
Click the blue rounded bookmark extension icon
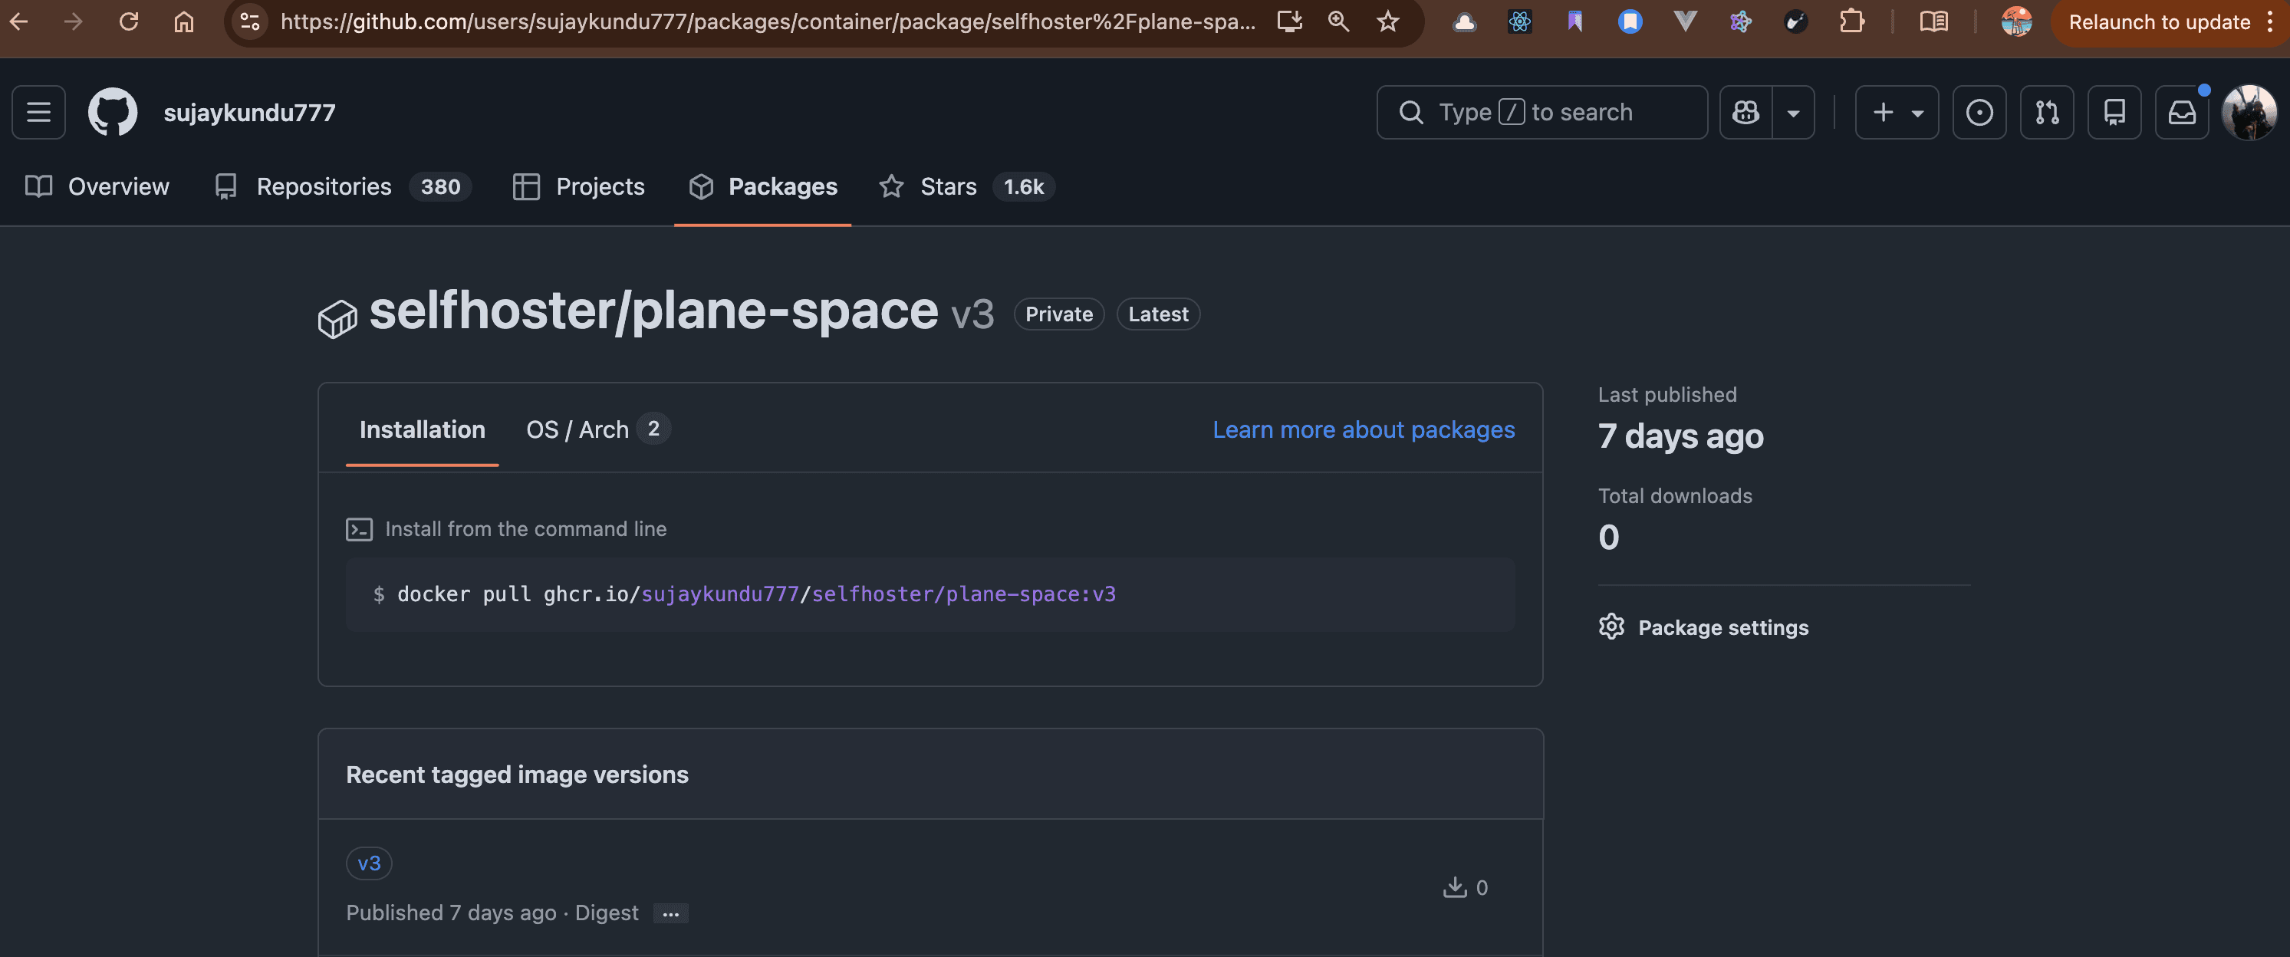[x=1630, y=21]
